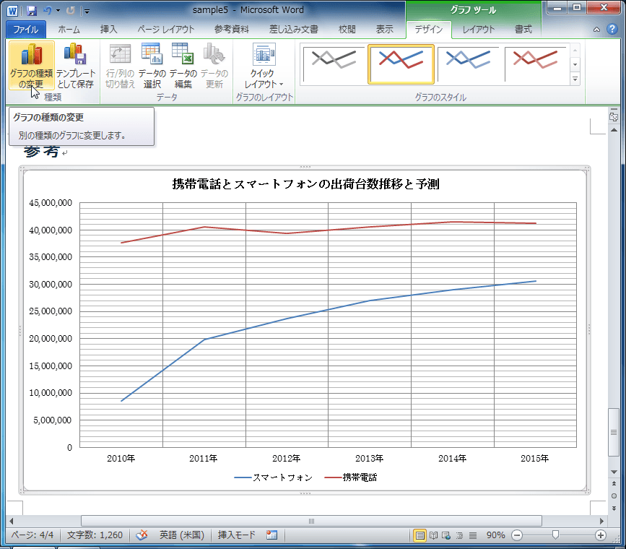Image resolution: width=626 pixels, height=549 pixels.
Task: Click the word count 文字数: 1,260
Action: 95,535
